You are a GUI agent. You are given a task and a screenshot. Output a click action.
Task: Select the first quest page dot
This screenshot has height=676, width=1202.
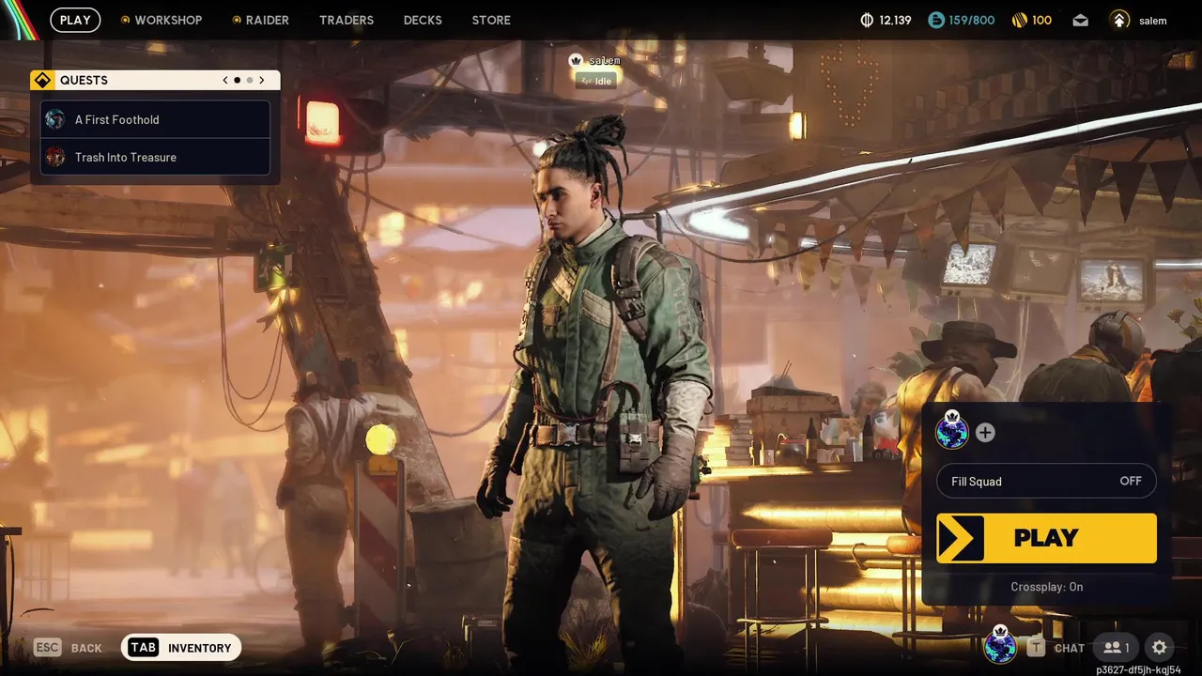pos(237,81)
